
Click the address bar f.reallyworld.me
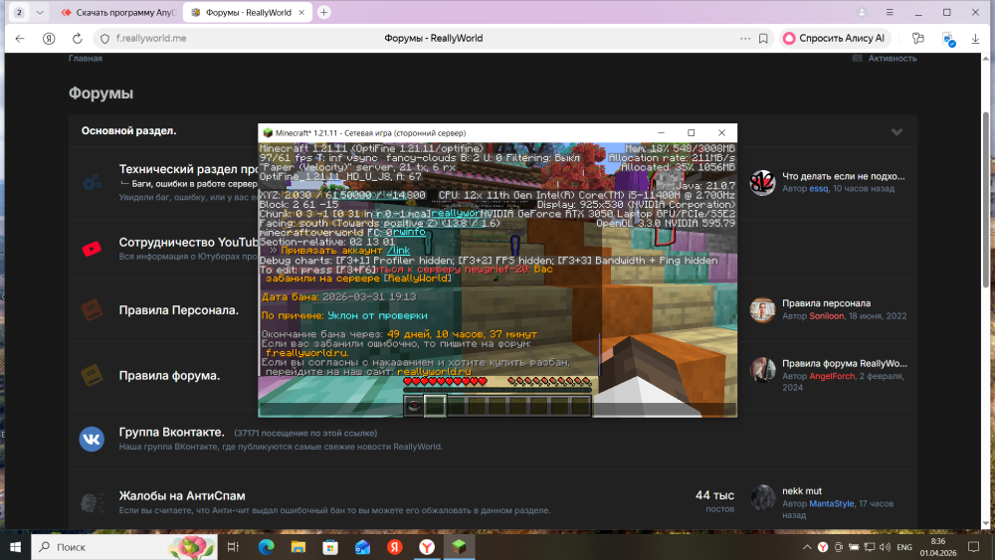pos(151,39)
